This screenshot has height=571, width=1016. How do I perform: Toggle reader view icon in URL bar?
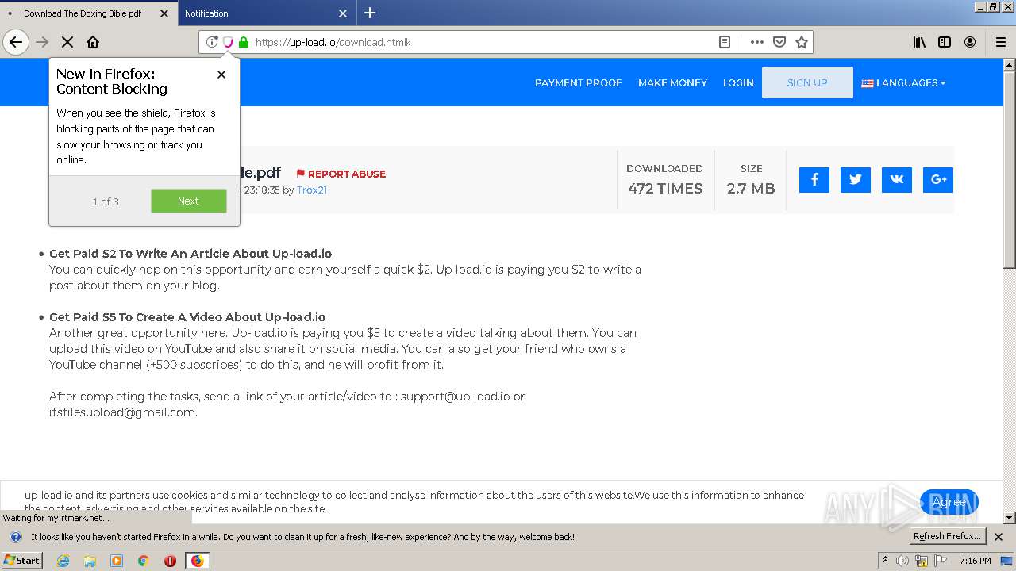[725, 42]
